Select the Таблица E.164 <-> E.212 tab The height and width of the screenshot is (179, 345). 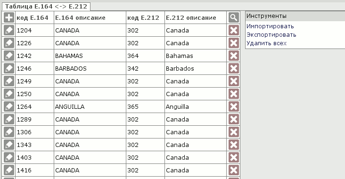click(46, 7)
